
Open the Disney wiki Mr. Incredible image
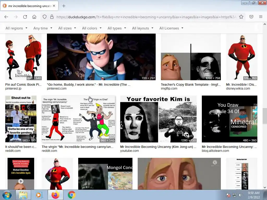click(242, 57)
